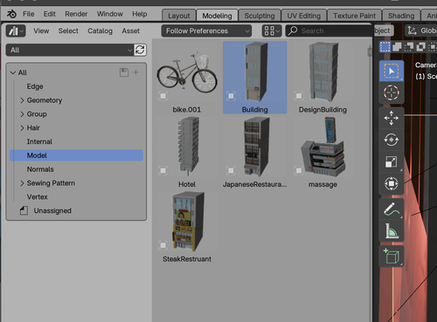Select the Add Cube tool
The height and width of the screenshot is (322, 437).
click(x=392, y=257)
